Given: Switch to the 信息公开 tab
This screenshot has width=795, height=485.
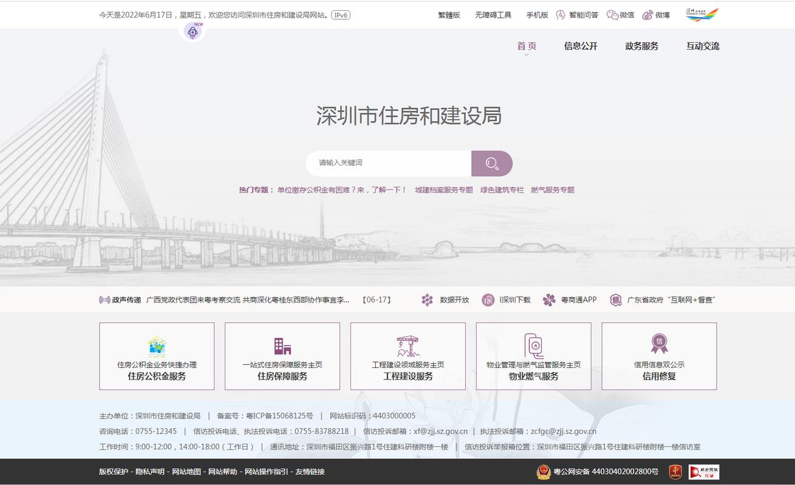Looking at the screenshot, I should coord(580,45).
